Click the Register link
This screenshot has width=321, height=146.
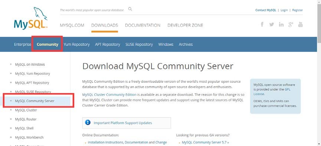tap(298, 10)
